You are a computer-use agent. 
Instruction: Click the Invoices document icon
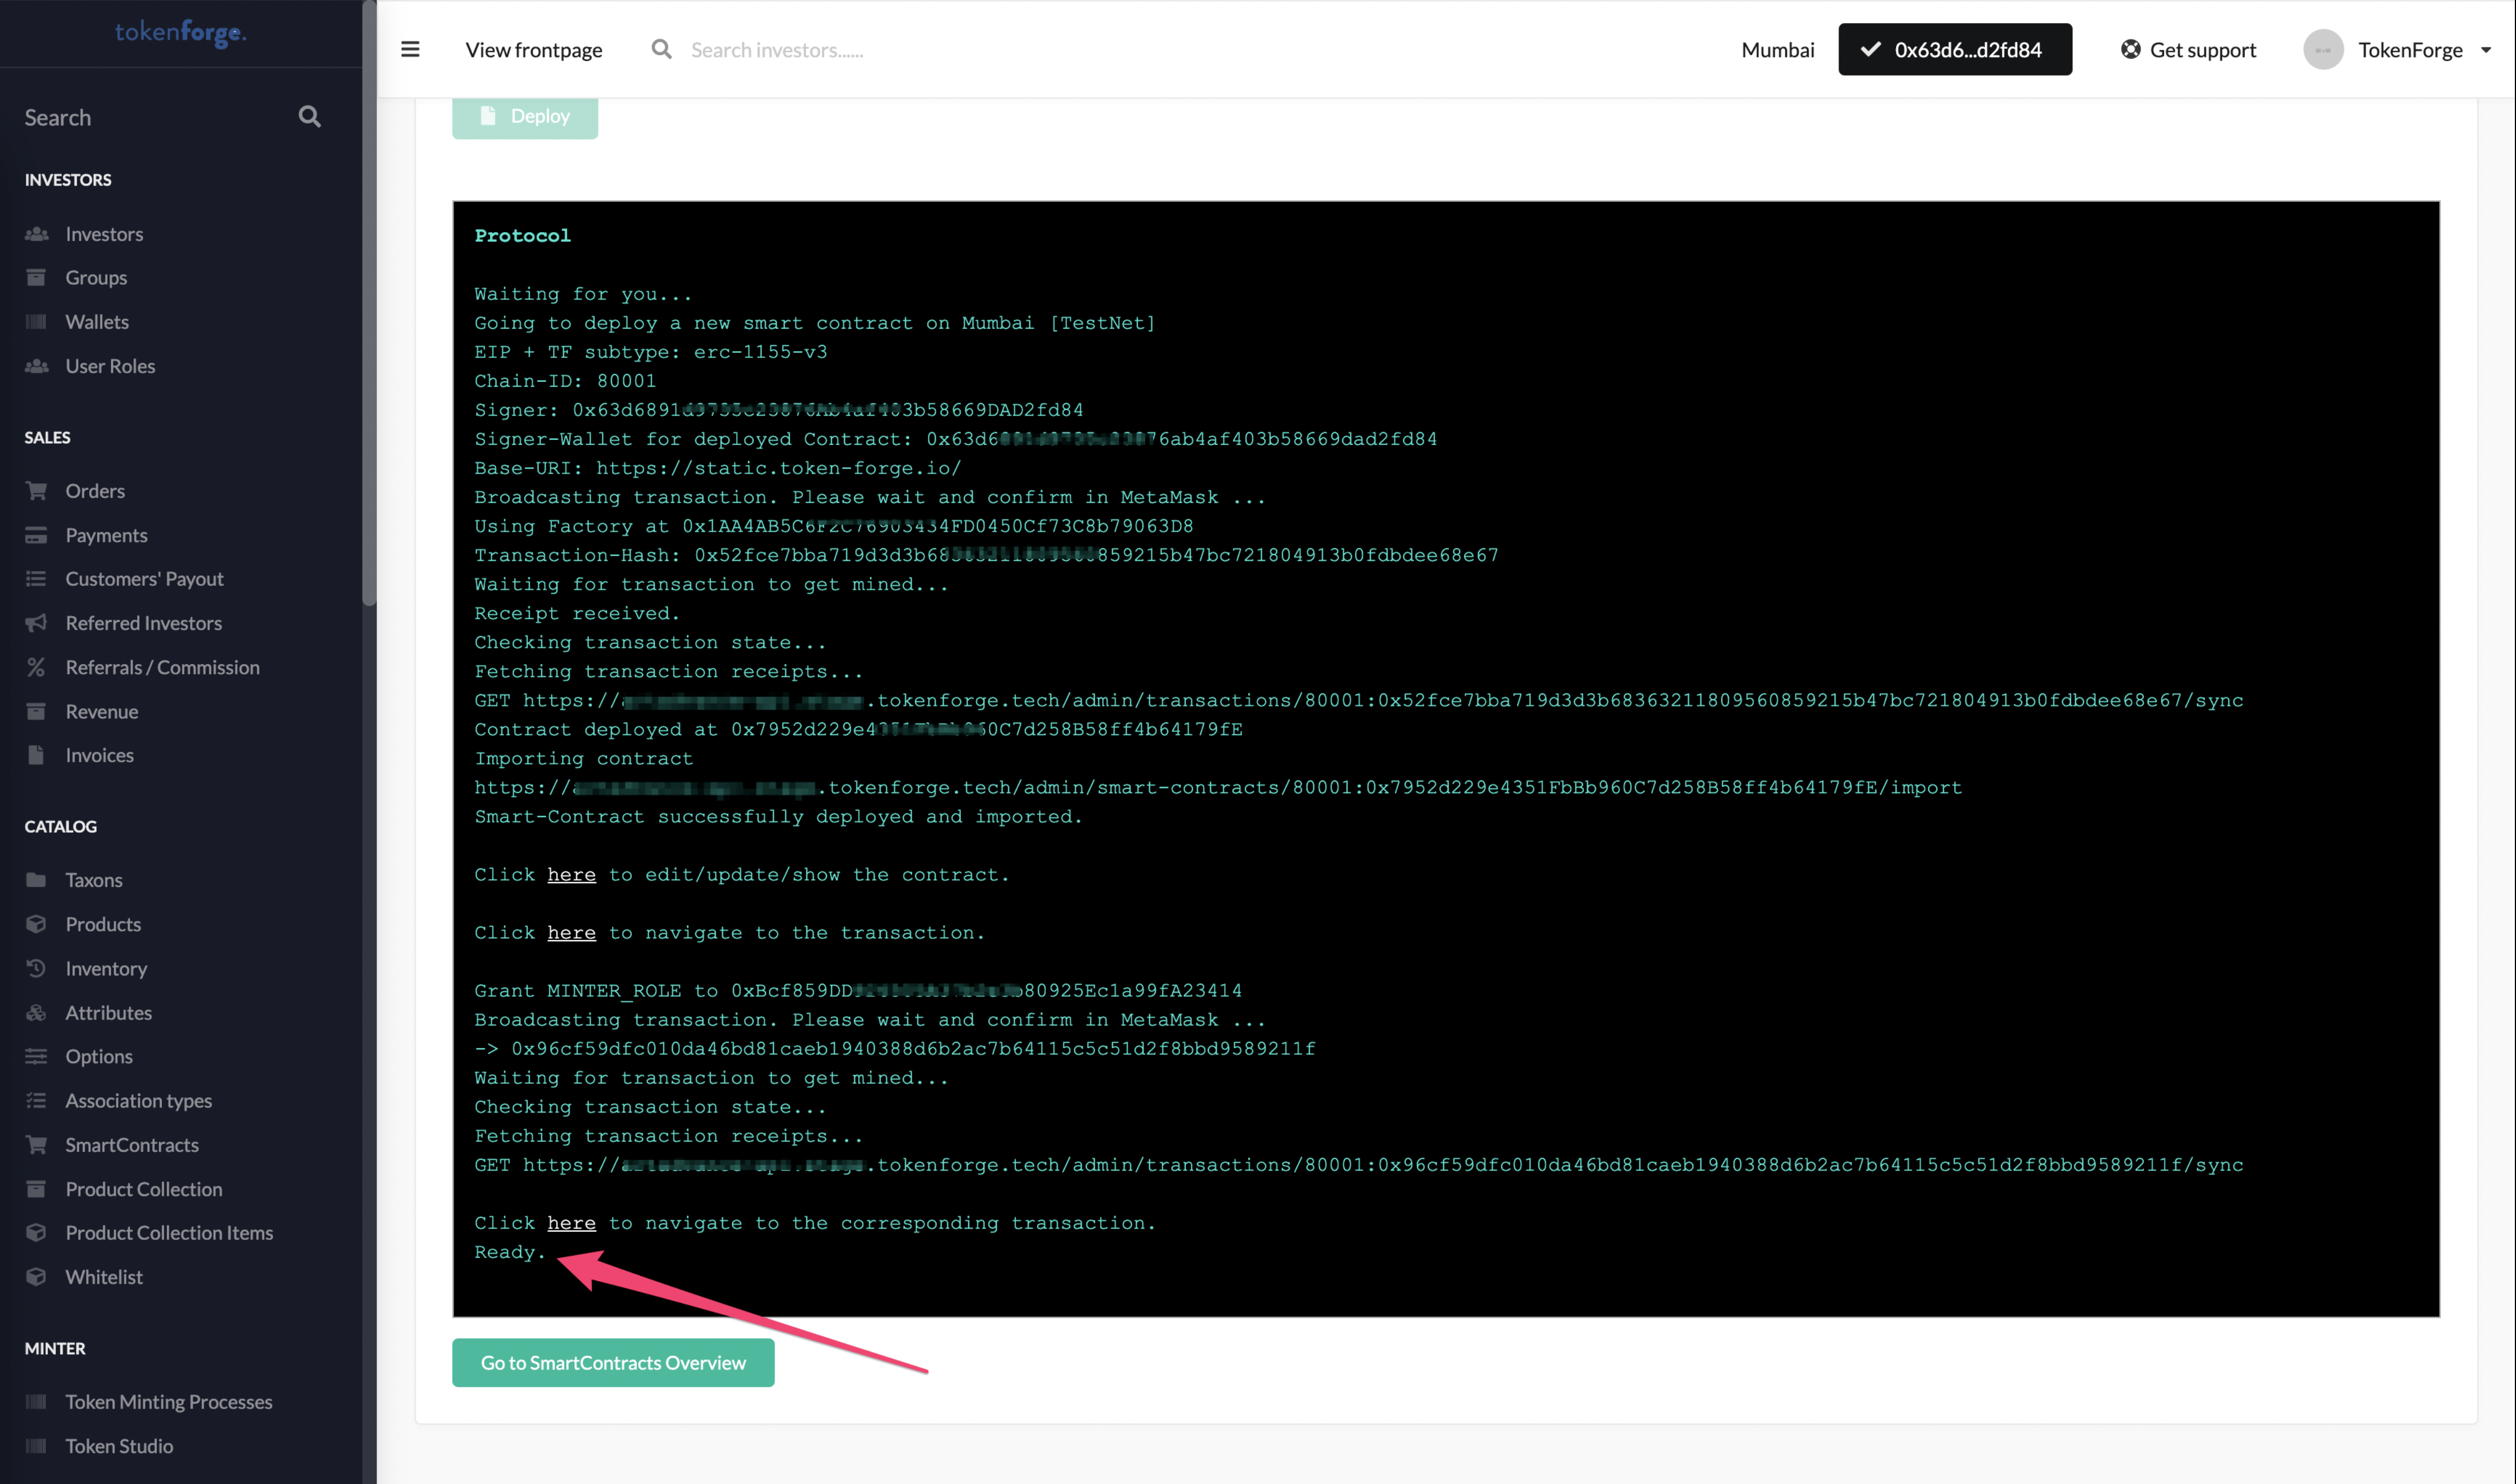[36, 755]
